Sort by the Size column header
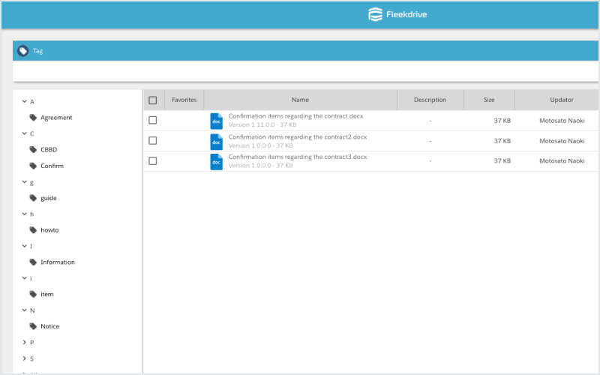 (489, 100)
